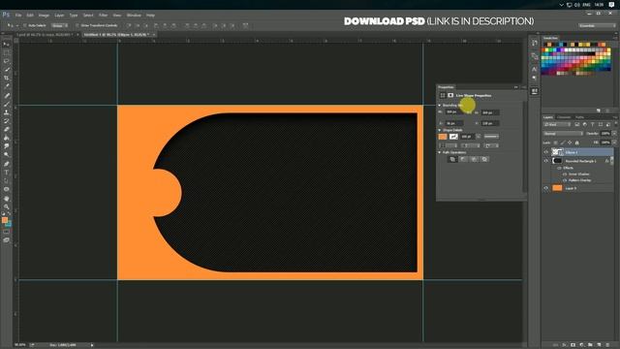Select the Paint Bucket tool

point(7,138)
